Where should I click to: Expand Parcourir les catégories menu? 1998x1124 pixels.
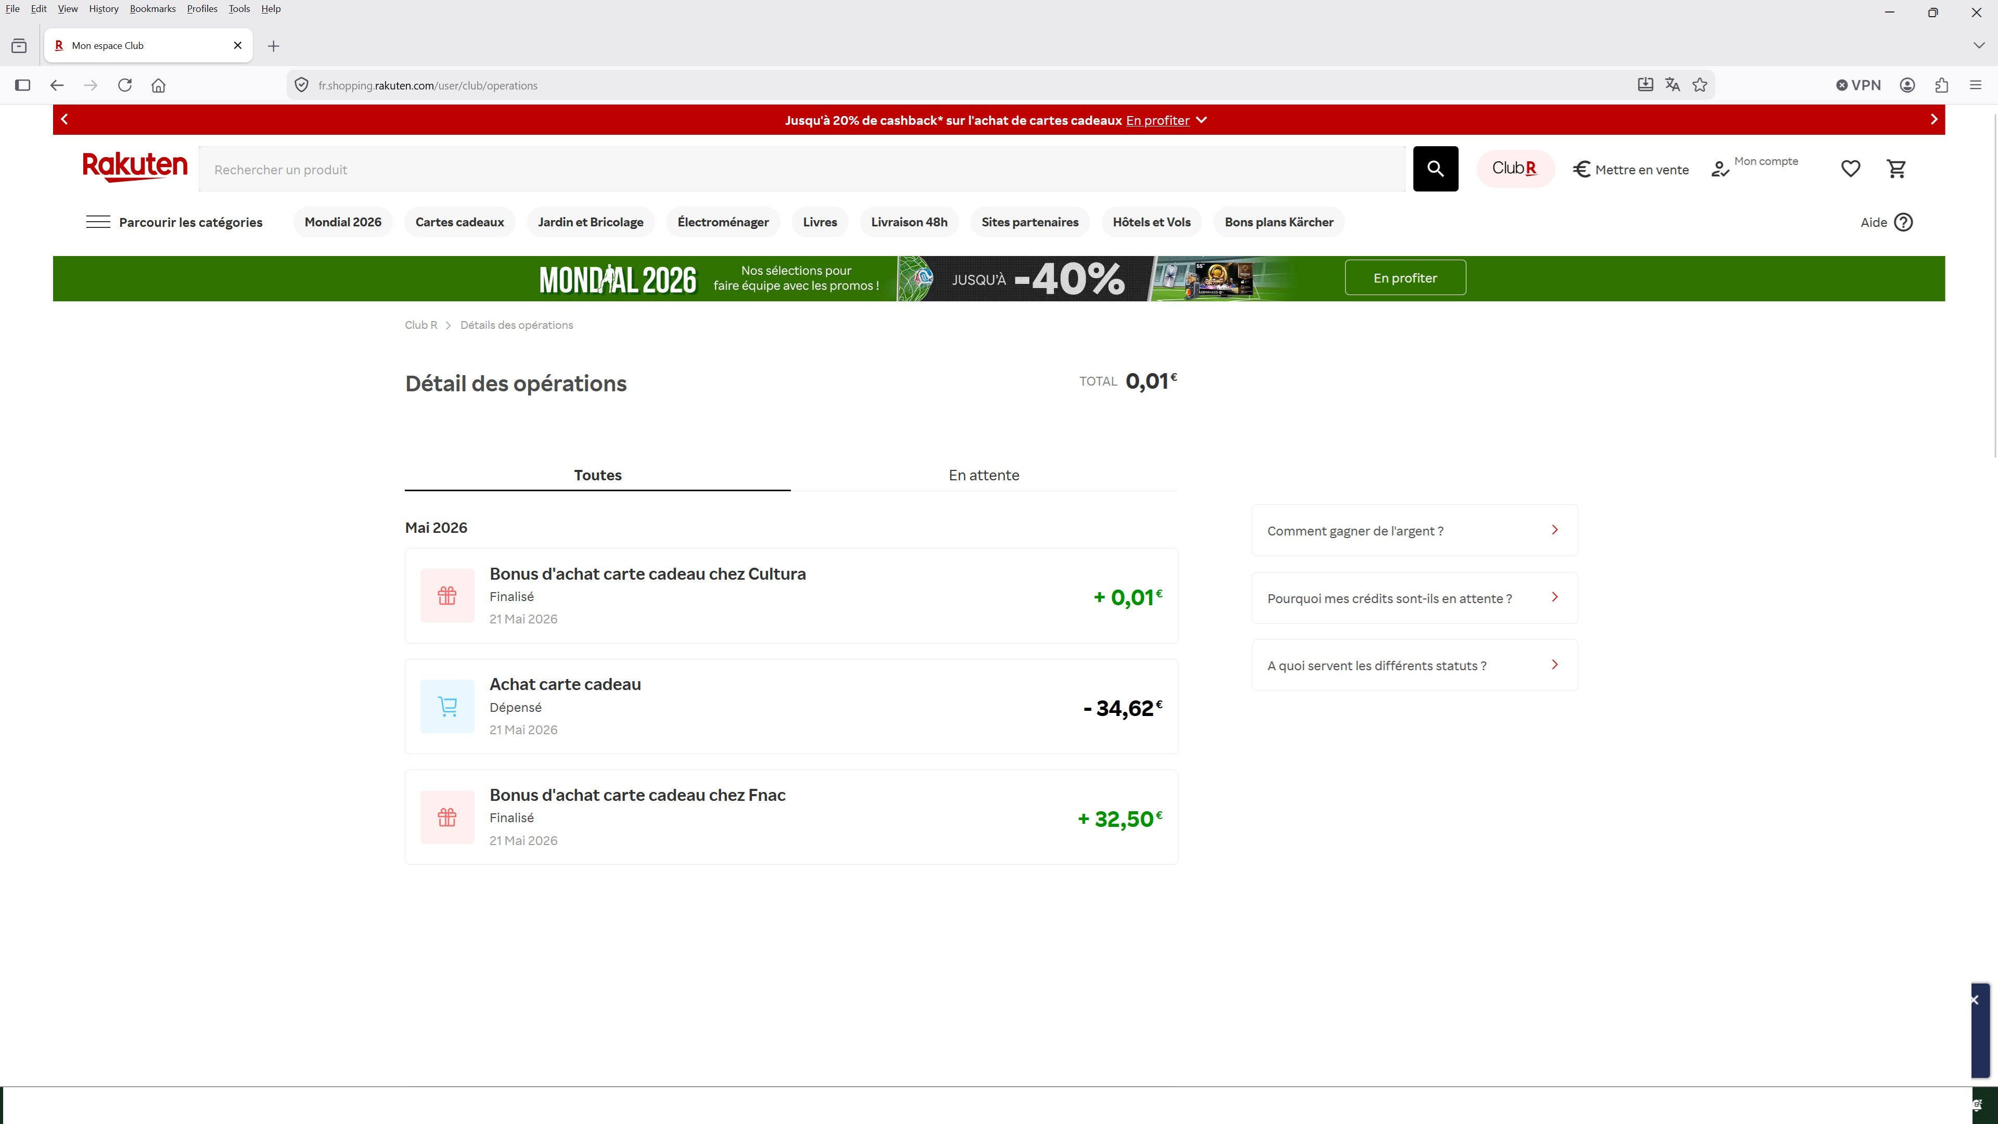coord(191,223)
